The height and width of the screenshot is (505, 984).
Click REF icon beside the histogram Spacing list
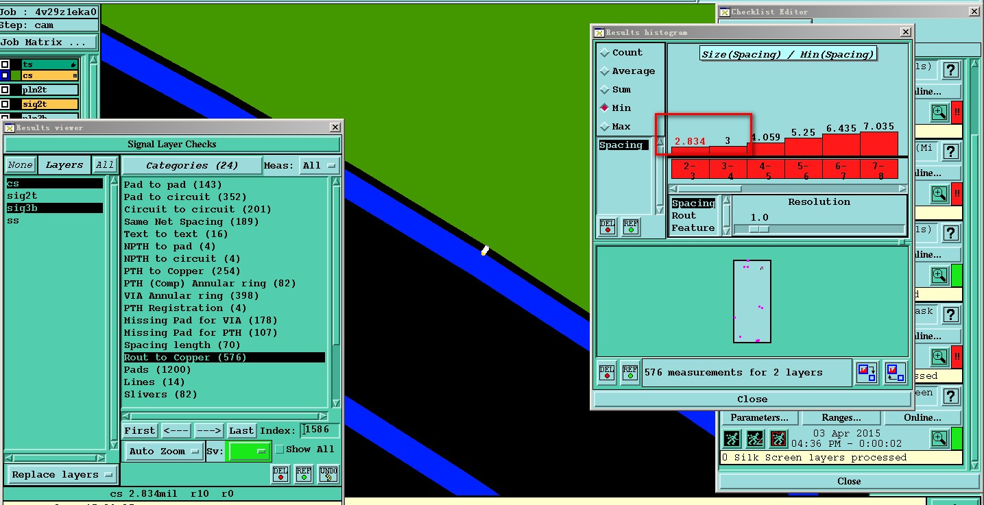630,227
